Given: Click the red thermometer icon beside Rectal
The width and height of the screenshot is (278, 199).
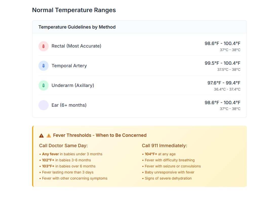Looking at the screenshot, I should [44, 46].
